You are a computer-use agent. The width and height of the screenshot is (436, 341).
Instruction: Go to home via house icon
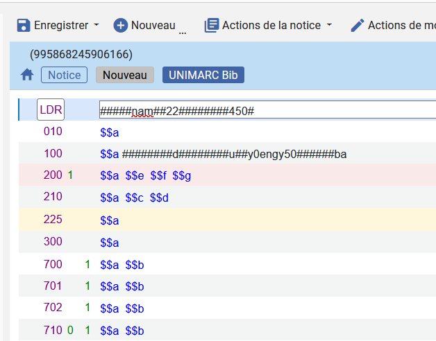tap(27, 75)
